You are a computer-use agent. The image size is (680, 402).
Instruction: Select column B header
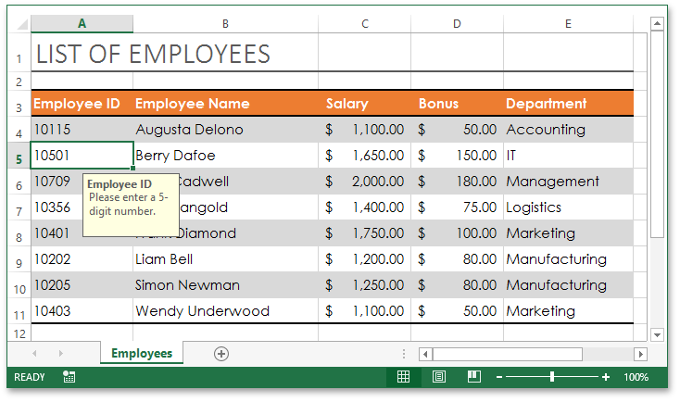(x=225, y=24)
